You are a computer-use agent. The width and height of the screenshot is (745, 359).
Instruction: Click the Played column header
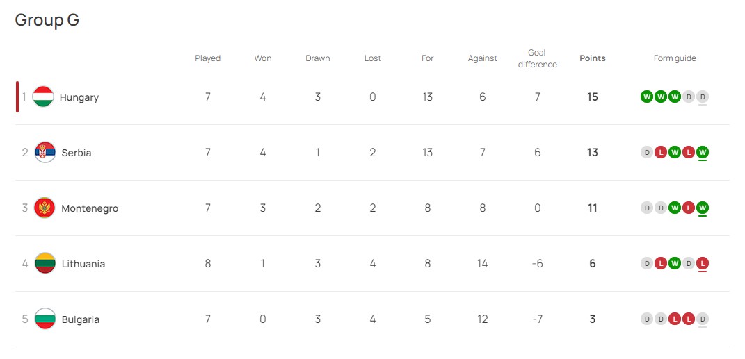[x=207, y=58]
